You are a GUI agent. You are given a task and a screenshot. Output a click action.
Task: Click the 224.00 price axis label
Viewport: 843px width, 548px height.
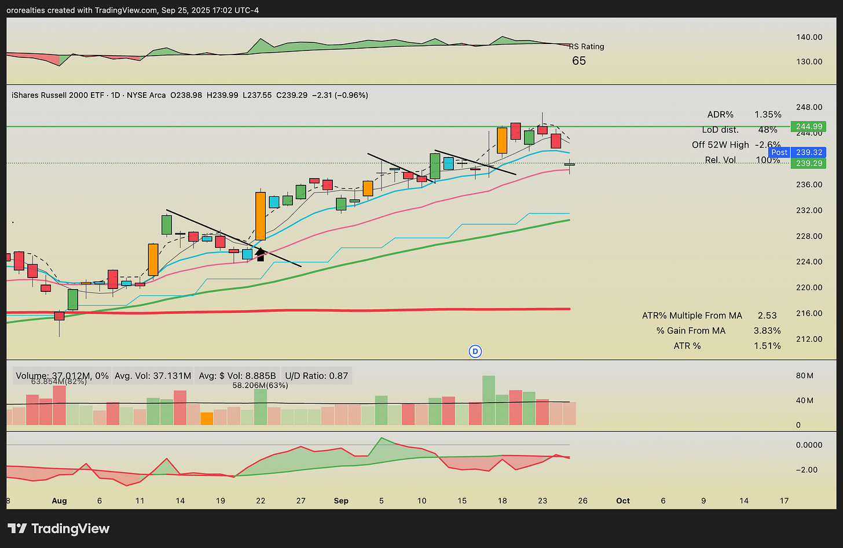[x=809, y=262]
